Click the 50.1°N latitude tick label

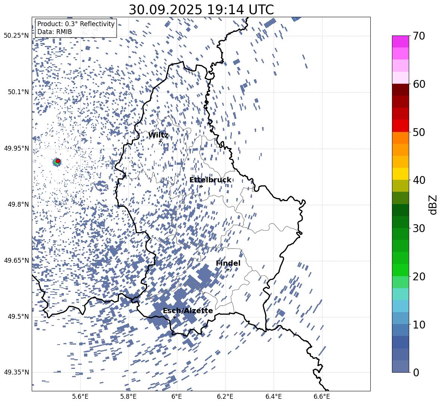18,92
